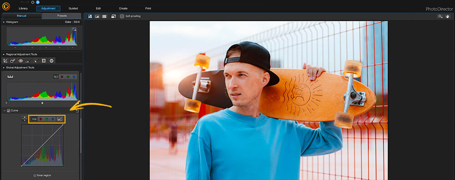The image size is (455, 180).
Task: Select the blue channel in levels panel
Action: 74,77
